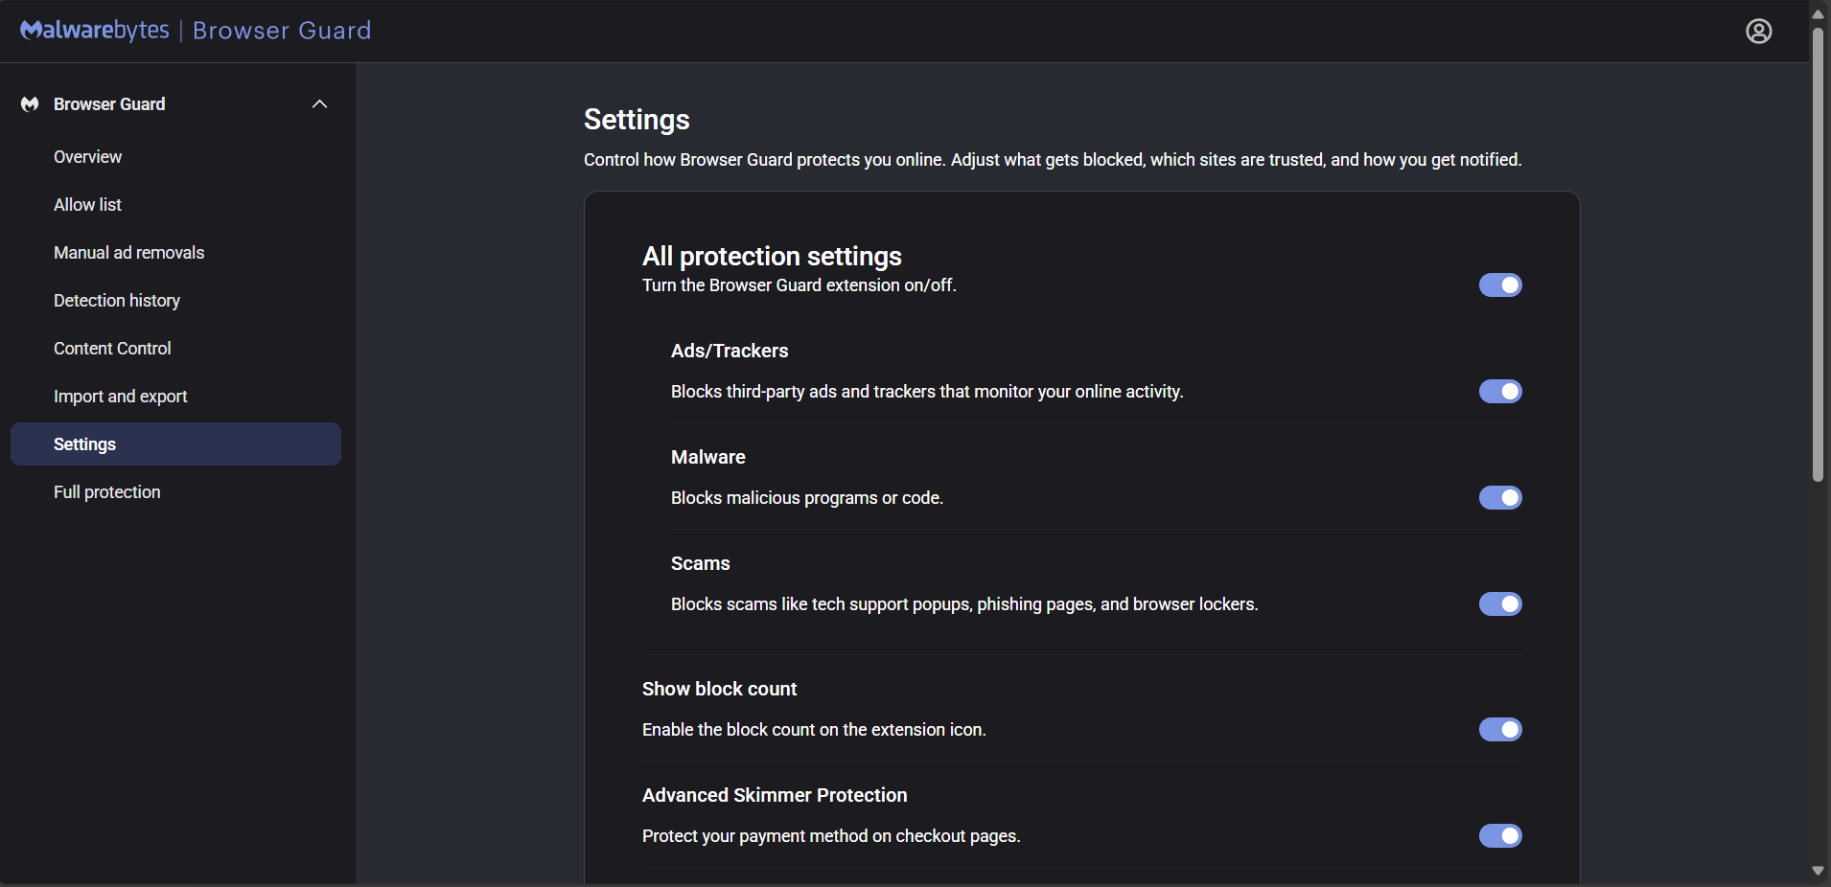Click the Malwarebytes logo in header
Viewport: 1831px width, 887px height.
[95, 31]
